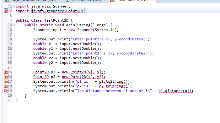
Task: Click the java.util.Scanner import statement
Action: [x=43, y=6]
